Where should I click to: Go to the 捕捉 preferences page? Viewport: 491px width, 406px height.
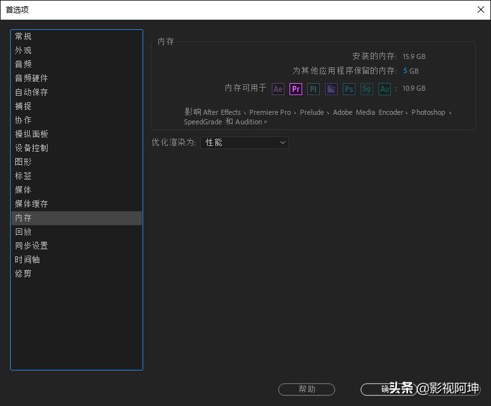77,107
